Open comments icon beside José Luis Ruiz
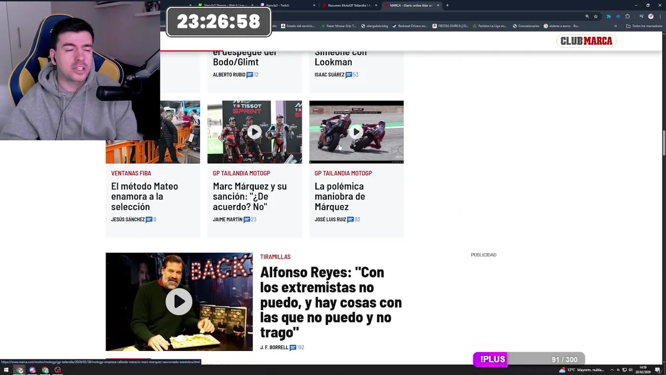Image resolution: width=666 pixels, height=375 pixels. 350,219
